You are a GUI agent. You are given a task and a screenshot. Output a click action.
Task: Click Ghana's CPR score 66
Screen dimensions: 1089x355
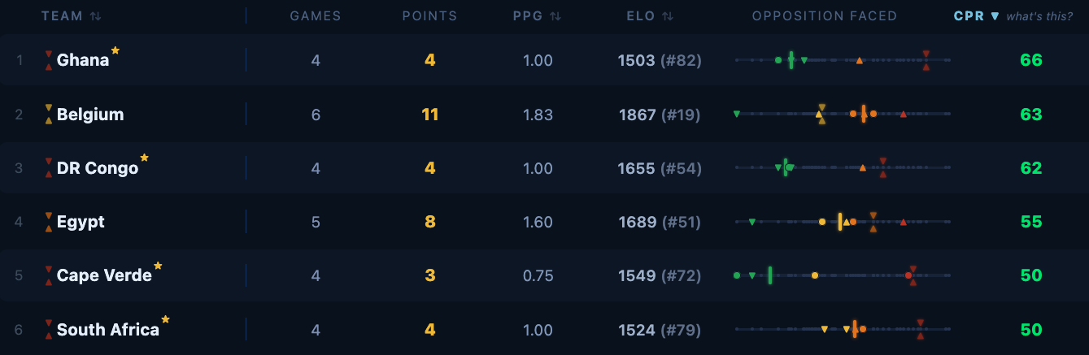[1030, 60]
